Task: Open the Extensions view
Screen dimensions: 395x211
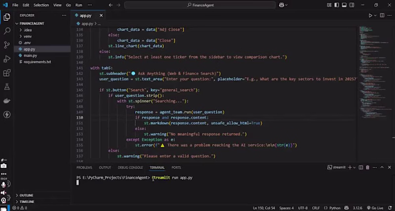Action: click(x=7, y=73)
